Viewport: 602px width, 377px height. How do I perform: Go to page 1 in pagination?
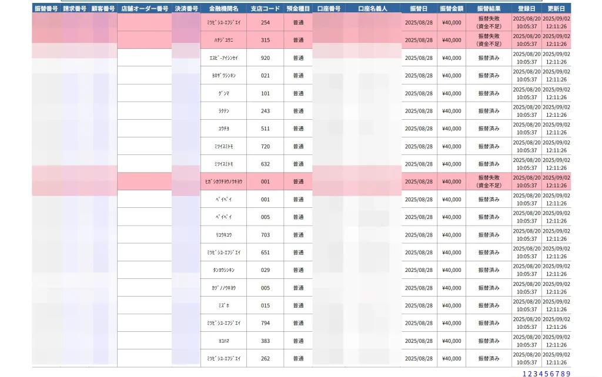coord(524,373)
